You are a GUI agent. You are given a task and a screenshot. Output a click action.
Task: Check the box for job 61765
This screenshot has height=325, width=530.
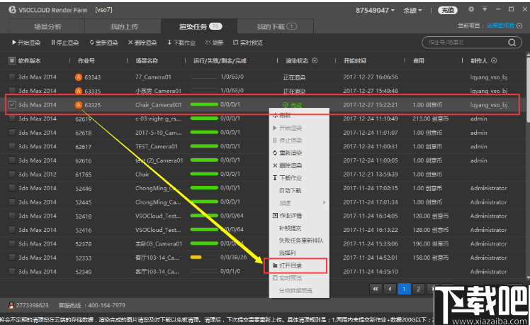(x=12, y=174)
